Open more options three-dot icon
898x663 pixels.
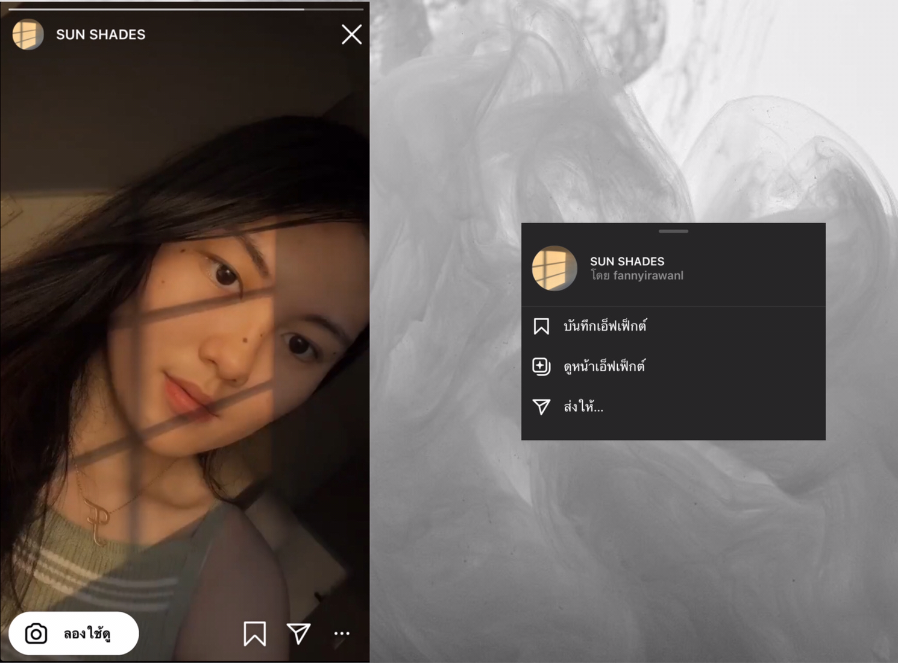point(342,633)
